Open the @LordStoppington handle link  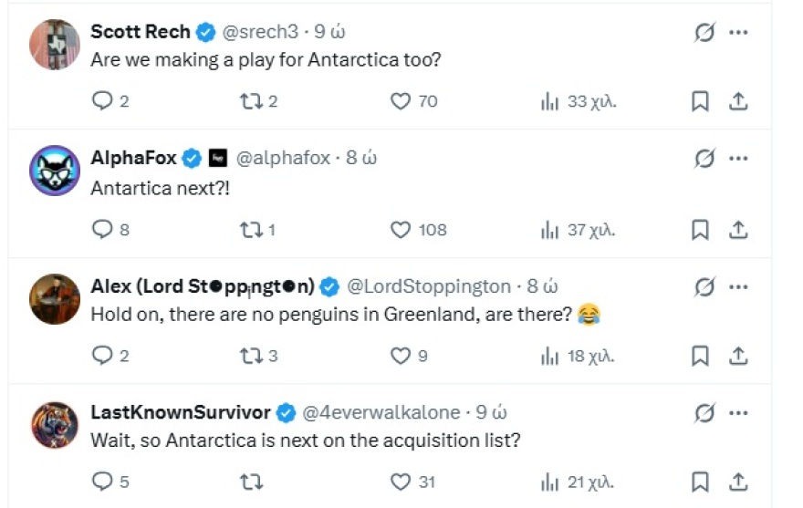pos(429,286)
